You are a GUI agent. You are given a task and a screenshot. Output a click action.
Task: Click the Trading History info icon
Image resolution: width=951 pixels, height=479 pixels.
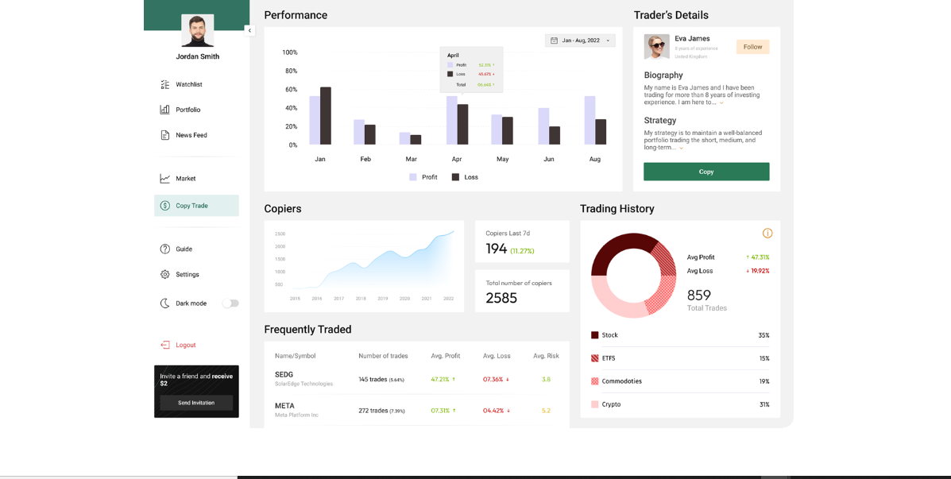(x=767, y=234)
